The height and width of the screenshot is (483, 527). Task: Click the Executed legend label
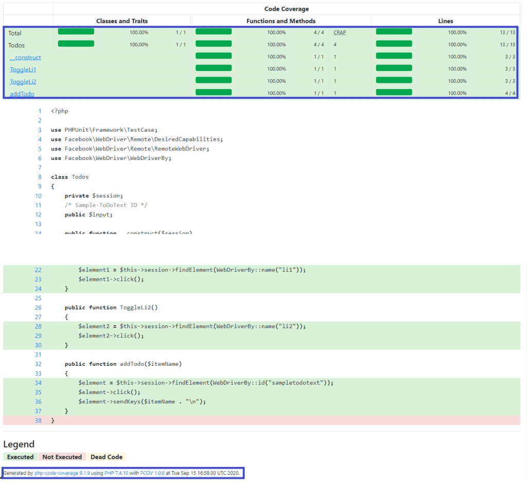[21, 457]
